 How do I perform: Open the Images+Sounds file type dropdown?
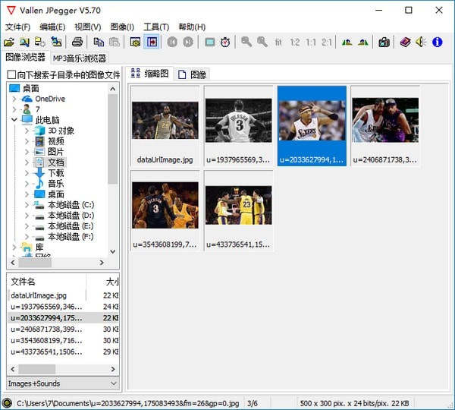click(63, 383)
